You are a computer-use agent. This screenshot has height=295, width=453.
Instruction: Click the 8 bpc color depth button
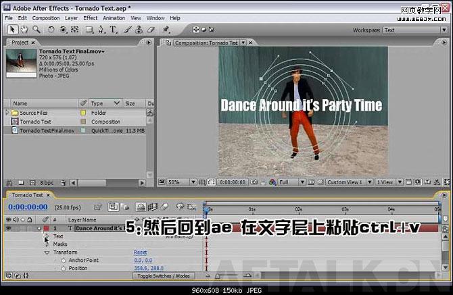coord(47,183)
